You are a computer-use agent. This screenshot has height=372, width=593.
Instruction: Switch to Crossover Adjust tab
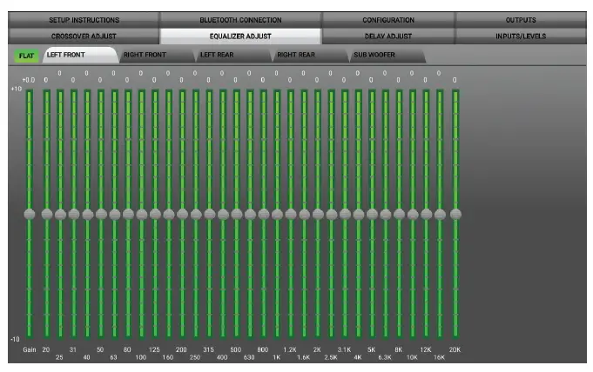(84, 37)
